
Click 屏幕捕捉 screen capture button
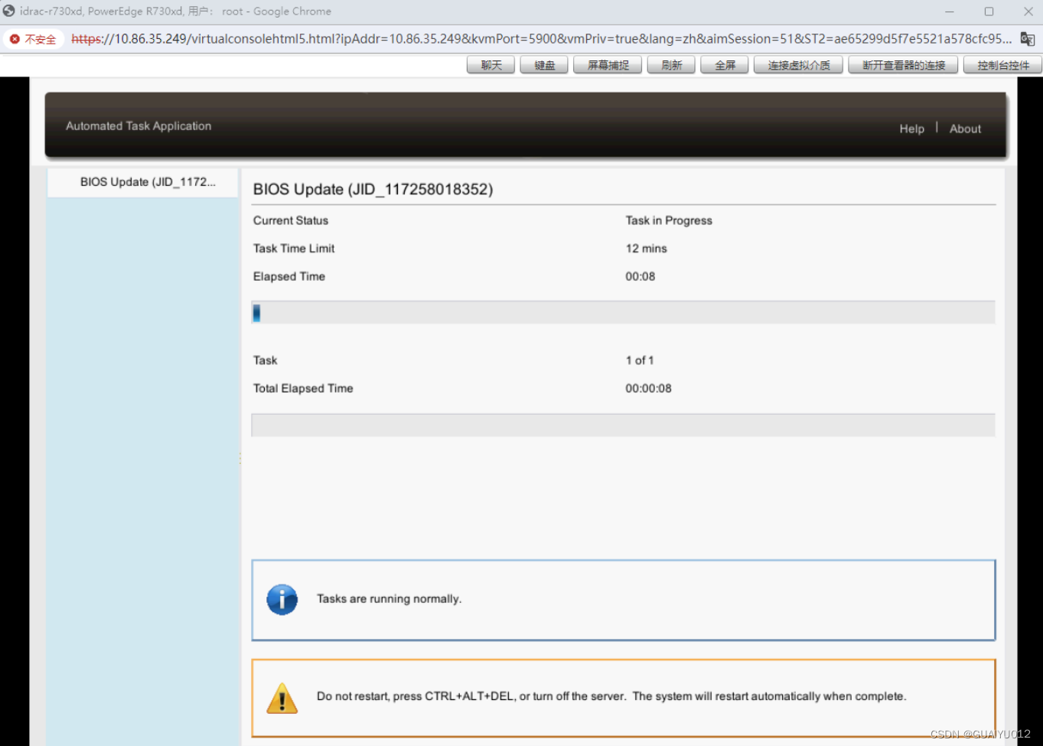[608, 65]
